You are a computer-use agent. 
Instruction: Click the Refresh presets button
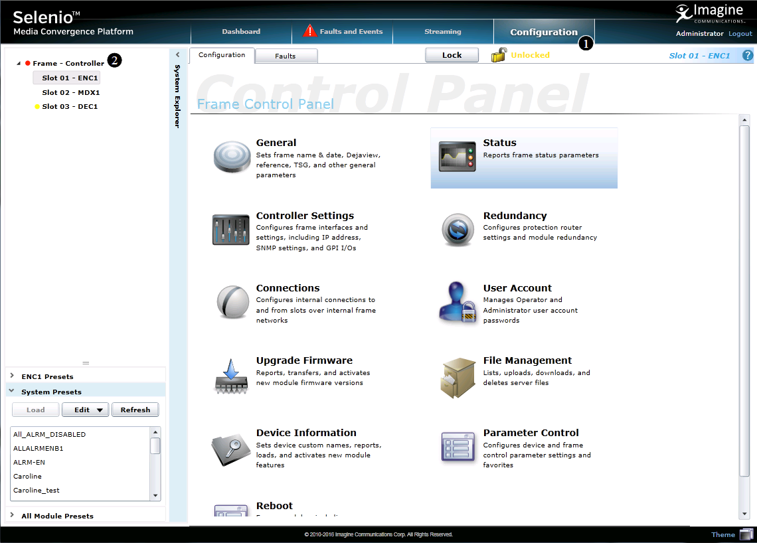pyautogui.click(x=135, y=410)
